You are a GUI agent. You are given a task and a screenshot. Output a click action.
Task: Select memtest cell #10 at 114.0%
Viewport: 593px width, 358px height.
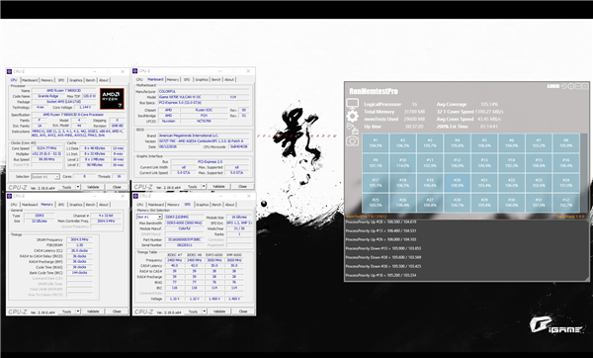pyautogui.click(x=403, y=163)
